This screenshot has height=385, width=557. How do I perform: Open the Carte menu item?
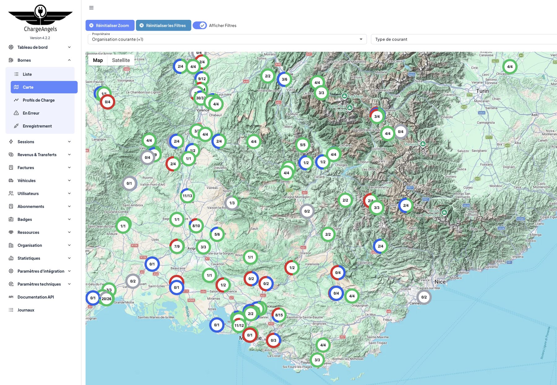44,87
